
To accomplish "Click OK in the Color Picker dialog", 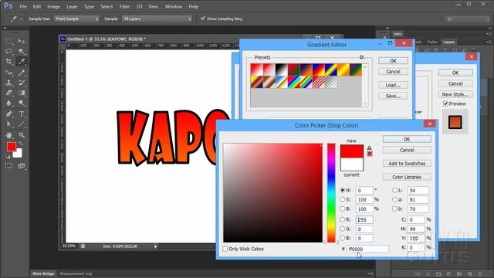I will [x=407, y=139].
